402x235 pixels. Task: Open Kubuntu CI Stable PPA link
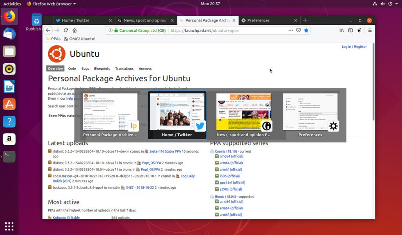tap(66, 218)
